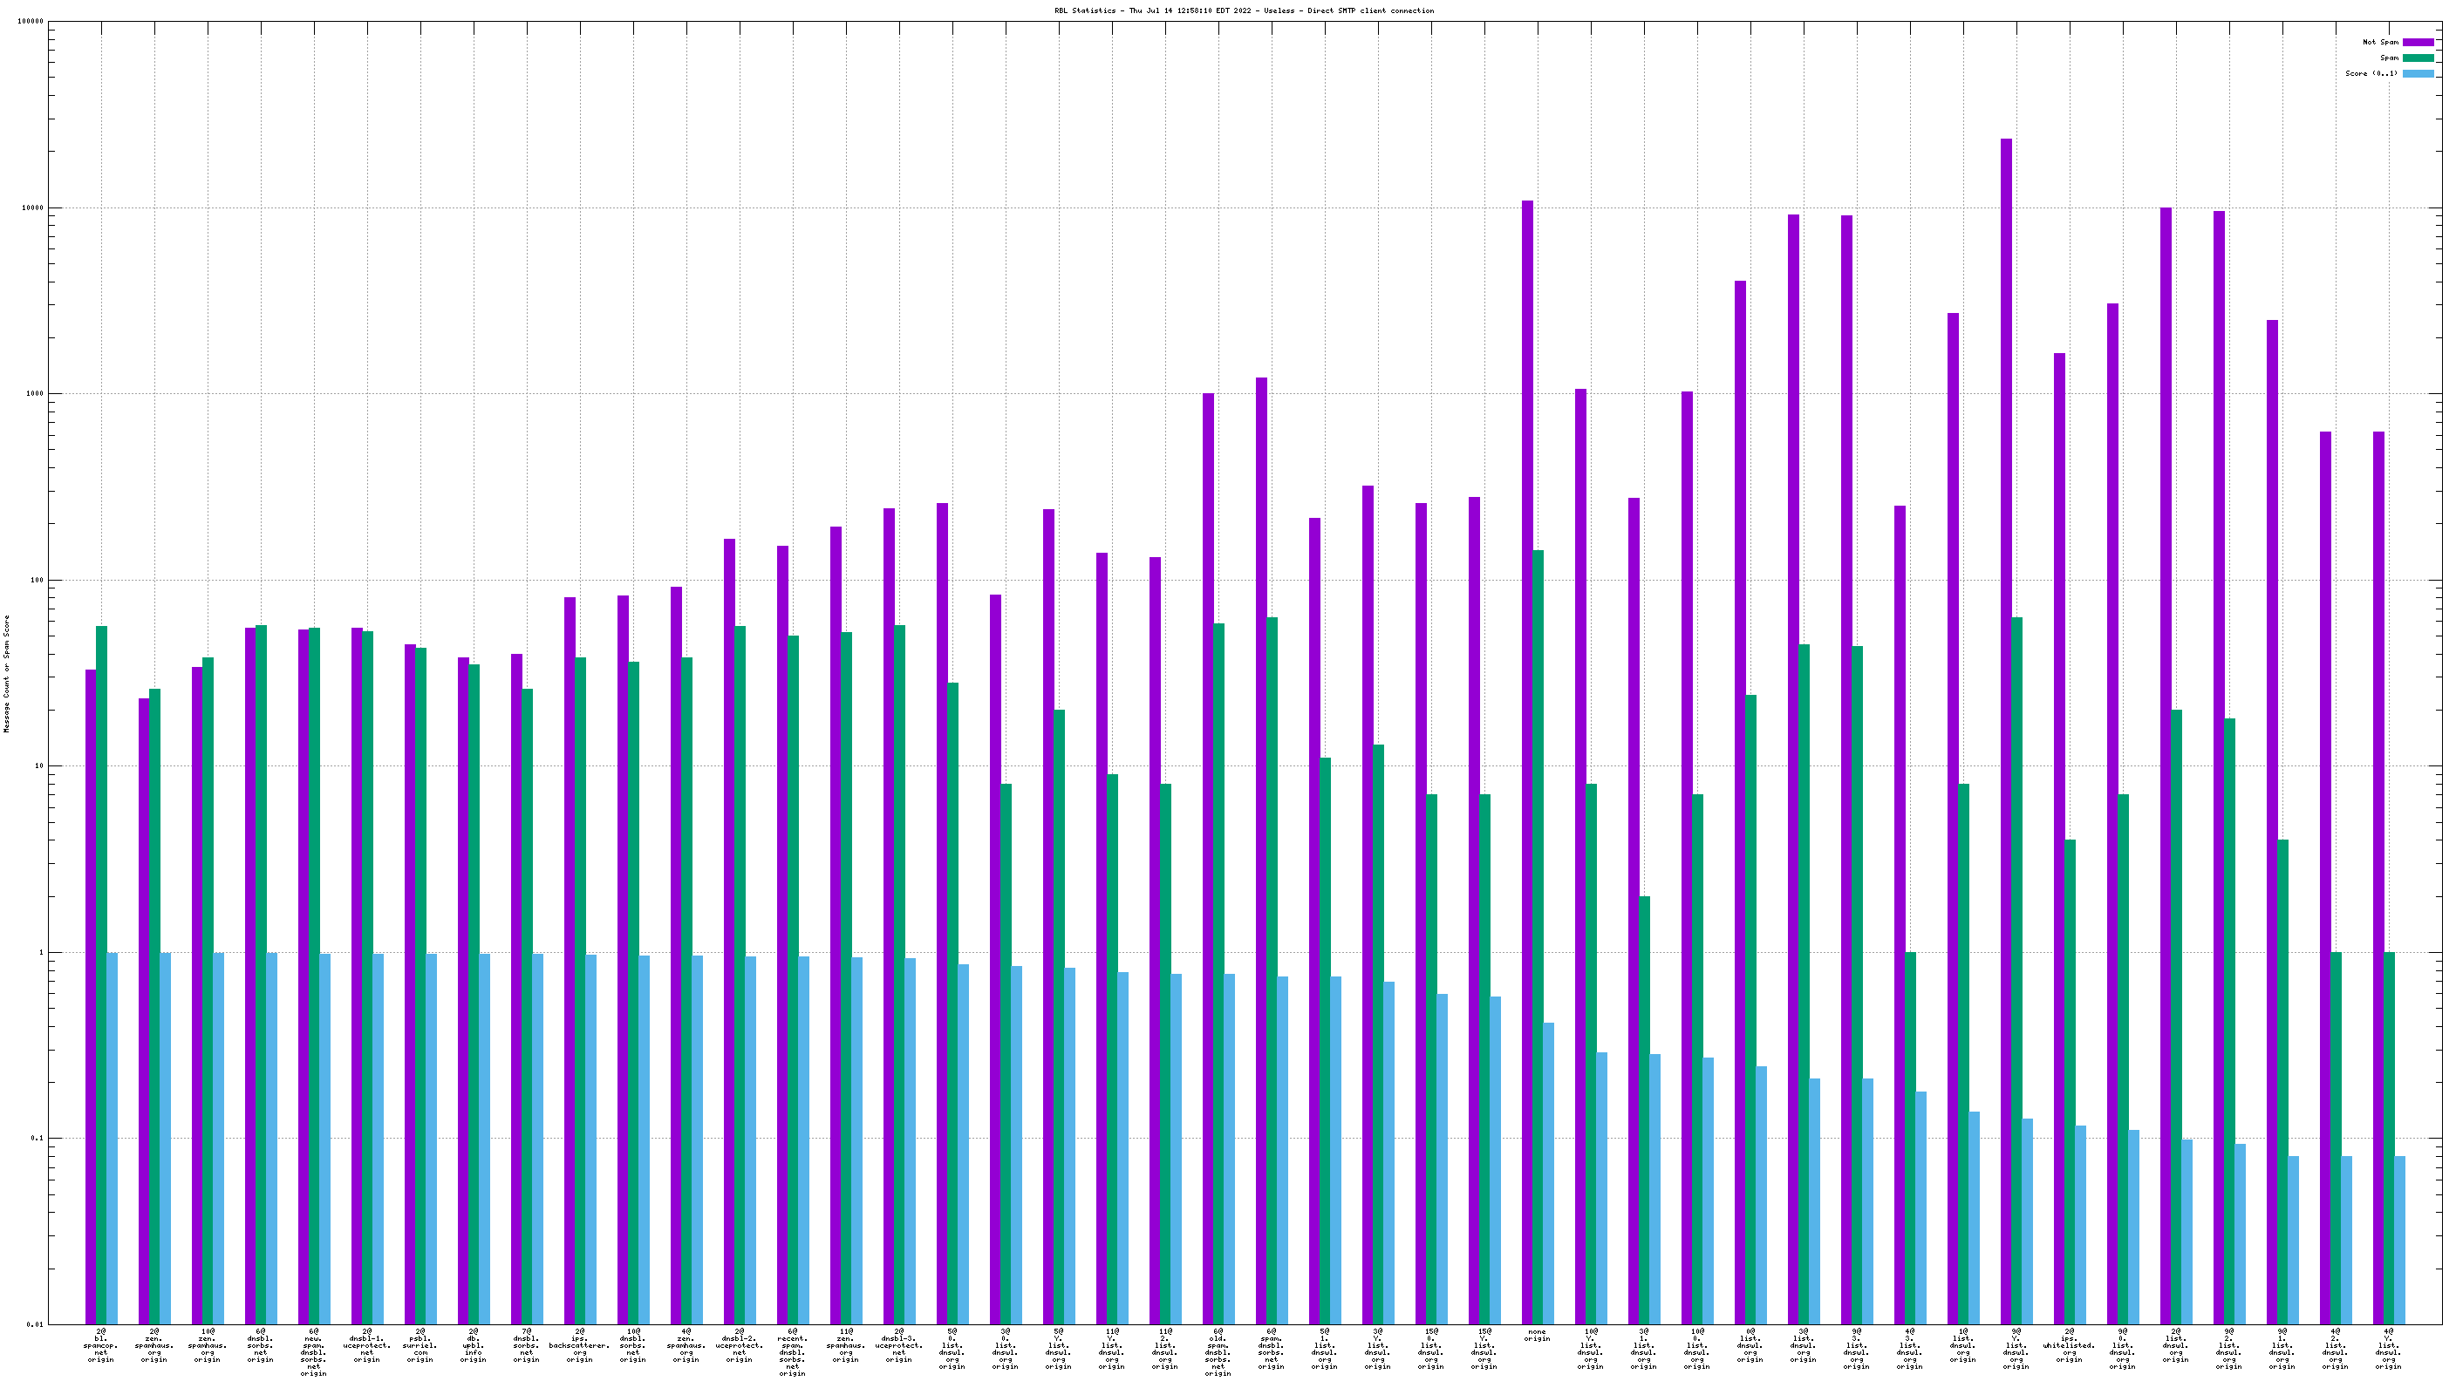Click the 'ips.whitelisted.org origin' x-axis label
The height and width of the screenshot is (1381, 2456).
[2069, 1344]
